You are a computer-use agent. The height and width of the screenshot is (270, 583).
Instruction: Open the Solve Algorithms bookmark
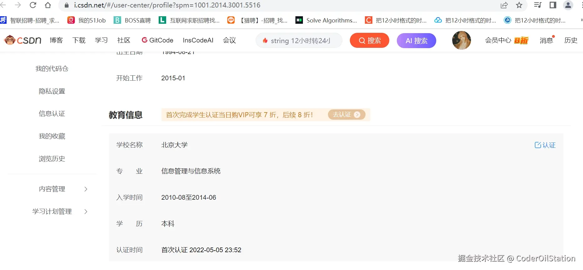coord(326,20)
